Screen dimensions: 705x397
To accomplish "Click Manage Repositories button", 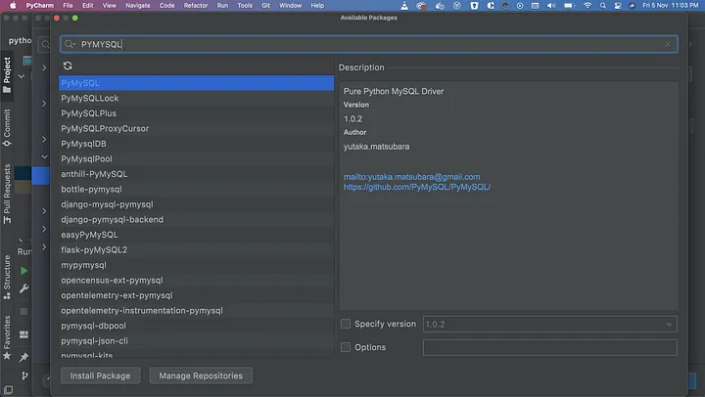I will (x=201, y=375).
